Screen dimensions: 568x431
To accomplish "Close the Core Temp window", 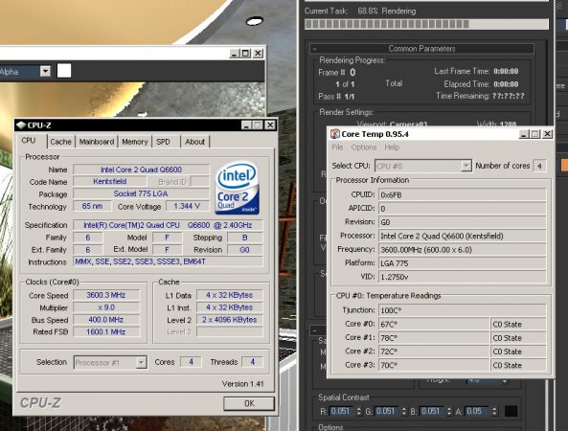I will pyautogui.click(x=547, y=134).
